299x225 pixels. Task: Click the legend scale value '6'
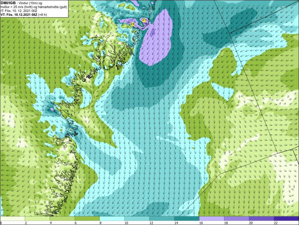76,223
